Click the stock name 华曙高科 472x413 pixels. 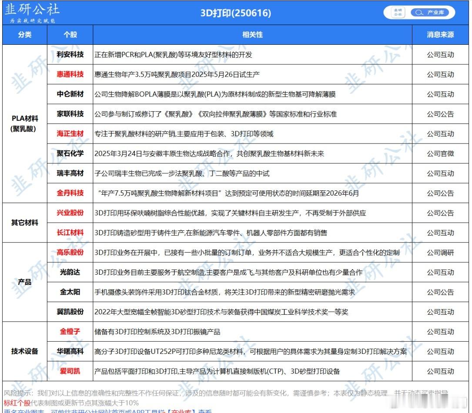coord(70,351)
